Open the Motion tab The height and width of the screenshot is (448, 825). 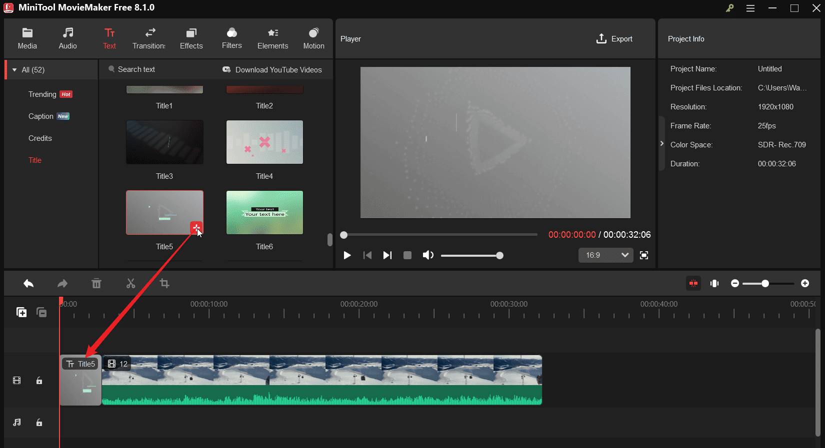(x=314, y=39)
